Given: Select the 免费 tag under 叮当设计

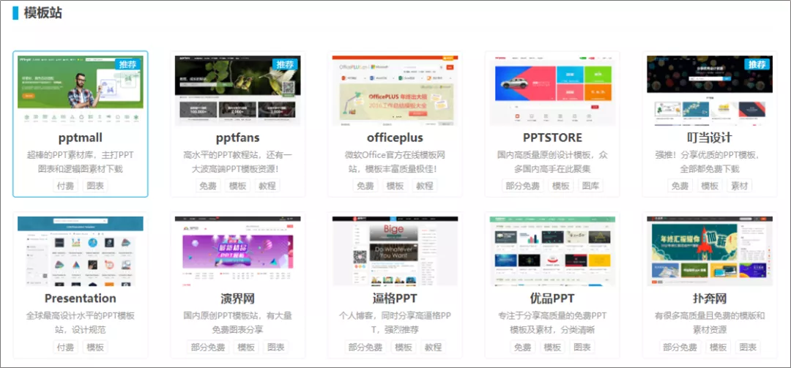Looking at the screenshot, I should [680, 186].
